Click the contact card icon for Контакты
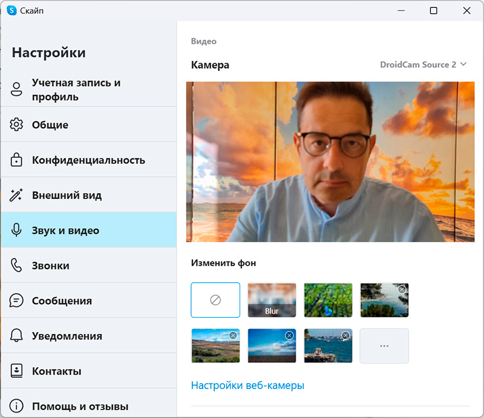The width and height of the screenshot is (484, 418). [x=16, y=371]
